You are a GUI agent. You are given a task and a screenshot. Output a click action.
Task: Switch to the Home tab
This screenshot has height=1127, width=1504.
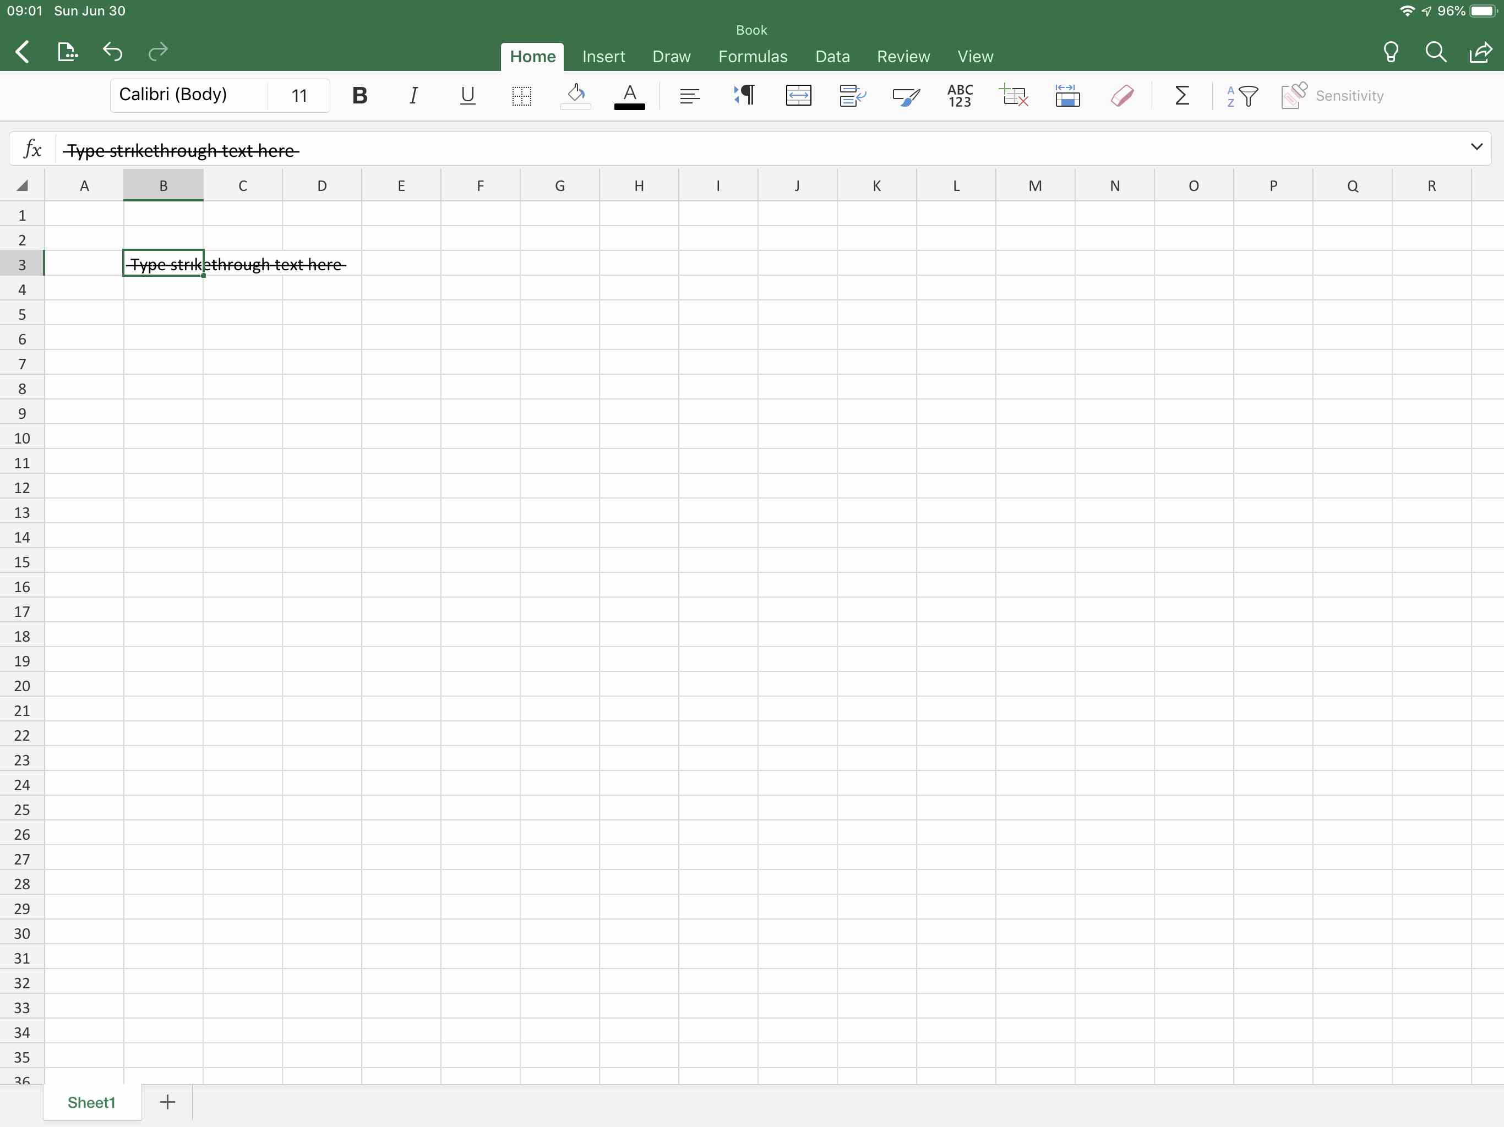click(532, 57)
